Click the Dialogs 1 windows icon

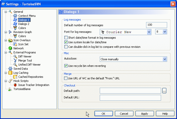(x=15, y=20)
